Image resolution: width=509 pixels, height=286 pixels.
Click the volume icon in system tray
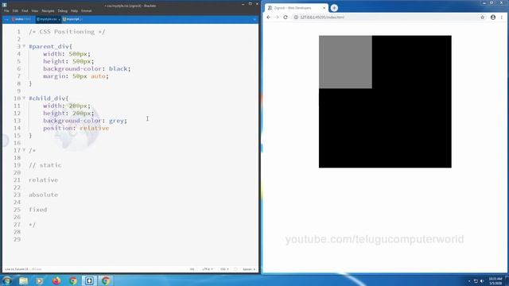(x=482, y=281)
